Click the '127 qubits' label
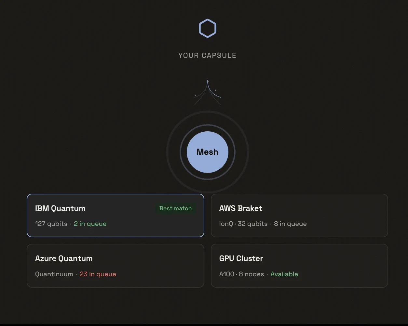Image resolution: width=408 pixels, height=326 pixels. pyautogui.click(x=51, y=224)
